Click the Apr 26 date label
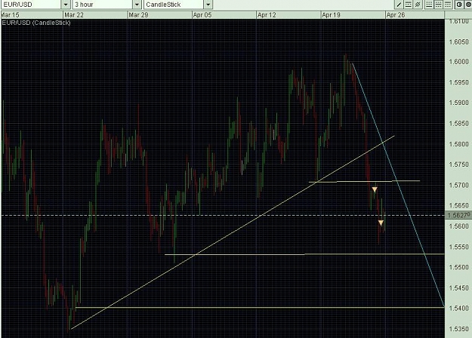The width and height of the screenshot is (472, 338). 396,15
